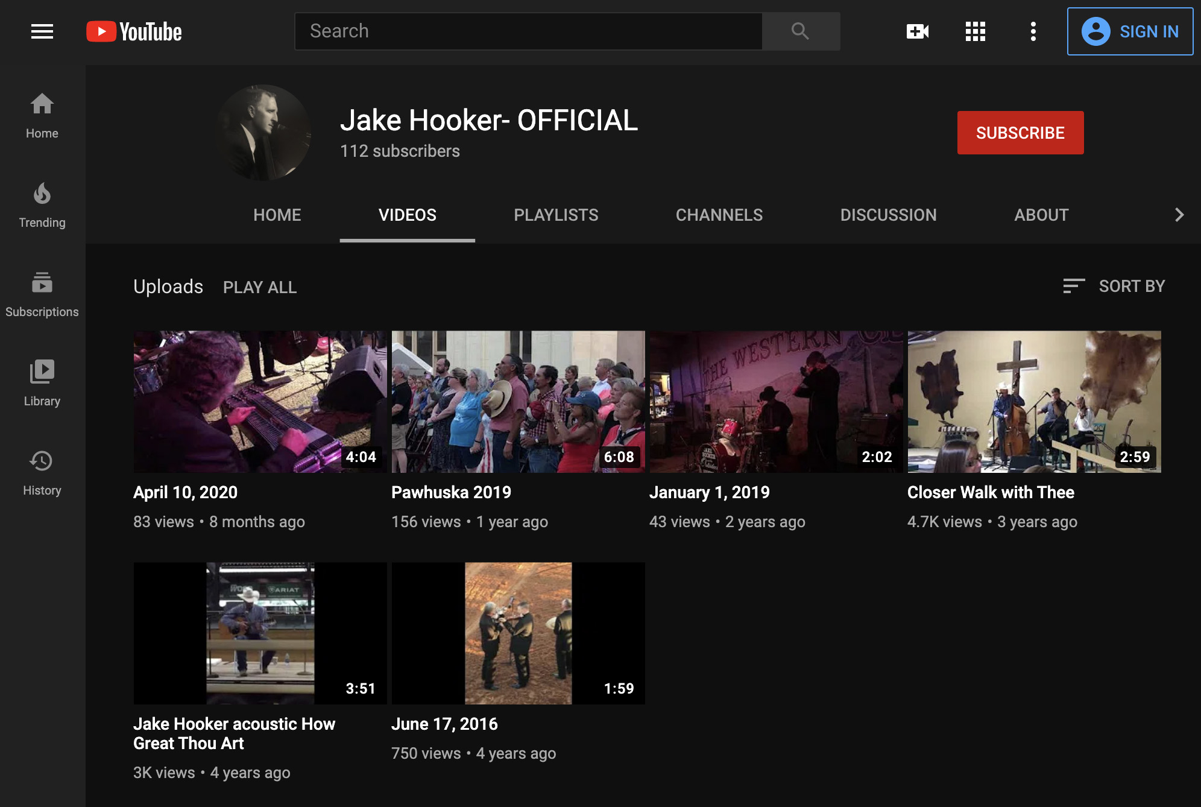The image size is (1201, 807).
Task: Open Trending in the sidebar
Action: [42, 205]
